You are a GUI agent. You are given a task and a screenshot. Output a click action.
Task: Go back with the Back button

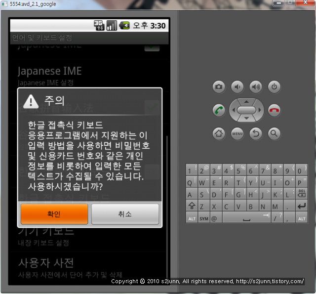tap(256, 133)
